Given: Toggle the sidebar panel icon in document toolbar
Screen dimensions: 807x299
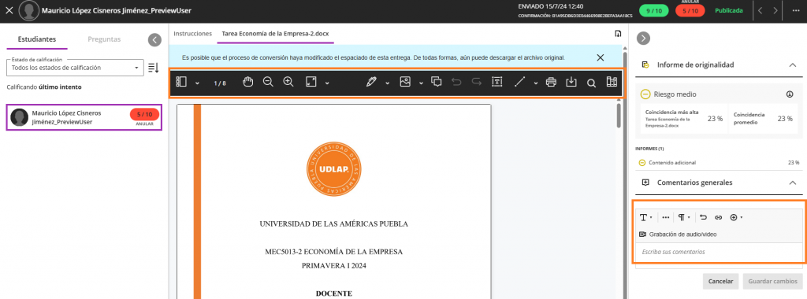Looking at the screenshot, I should 181,82.
